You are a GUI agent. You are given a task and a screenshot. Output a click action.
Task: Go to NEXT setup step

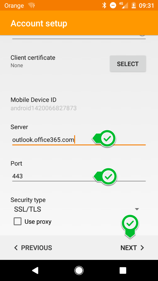click(x=132, y=248)
